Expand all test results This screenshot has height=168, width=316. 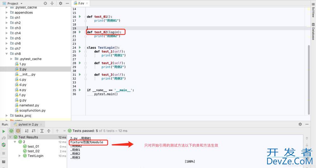tap(42, 131)
